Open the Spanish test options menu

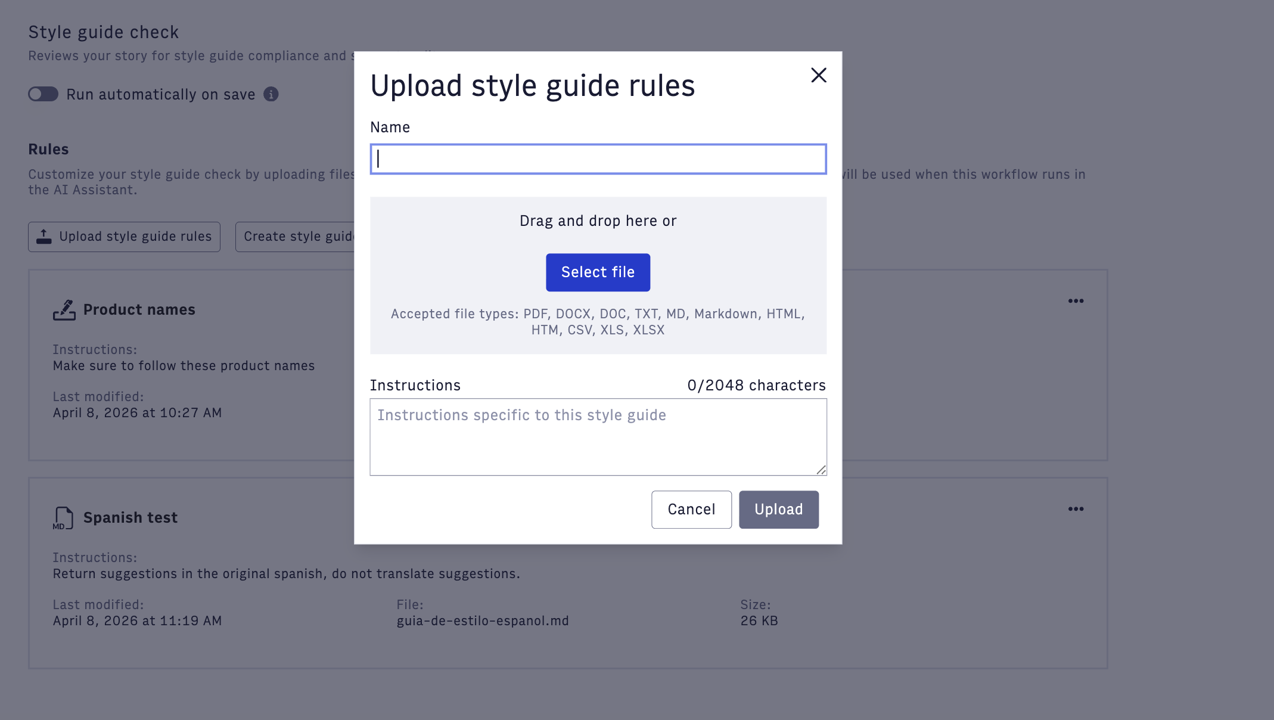(1076, 509)
